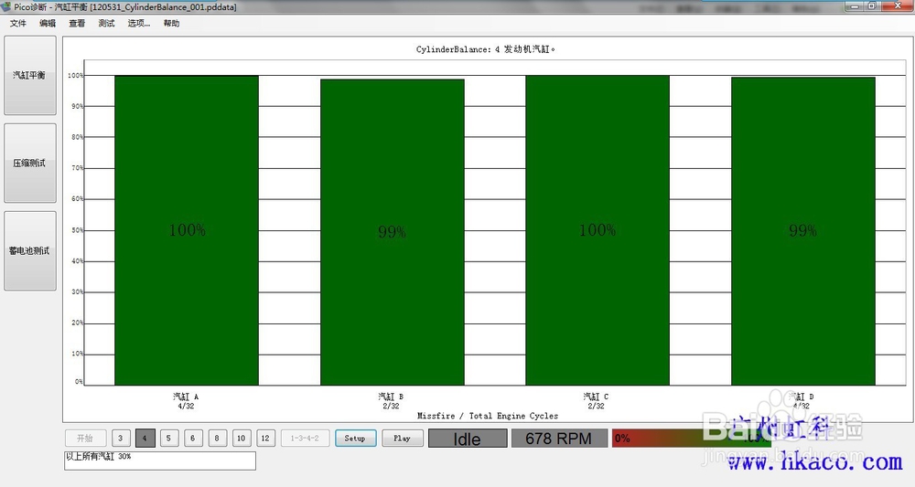This screenshot has width=915, height=487.
Task: Choose 3 cylinders
Action: click(121, 438)
